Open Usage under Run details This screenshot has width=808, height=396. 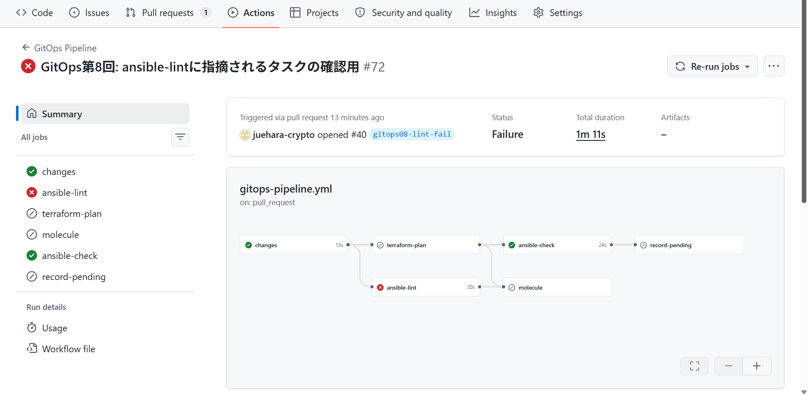point(105,328)
